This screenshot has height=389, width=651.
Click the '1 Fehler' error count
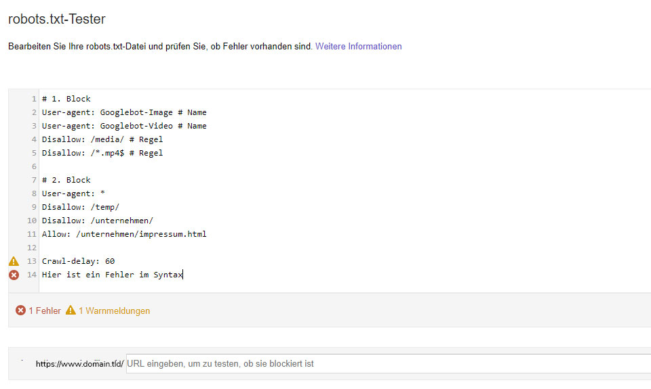coord(45,311)
